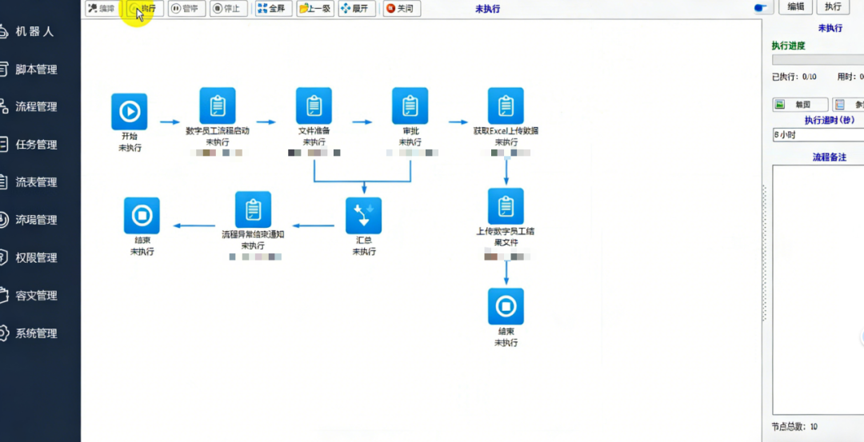Open 系统管理 in the sidebar
The width and height of the screenshot is (864, 442).
[x=37, y=333]
